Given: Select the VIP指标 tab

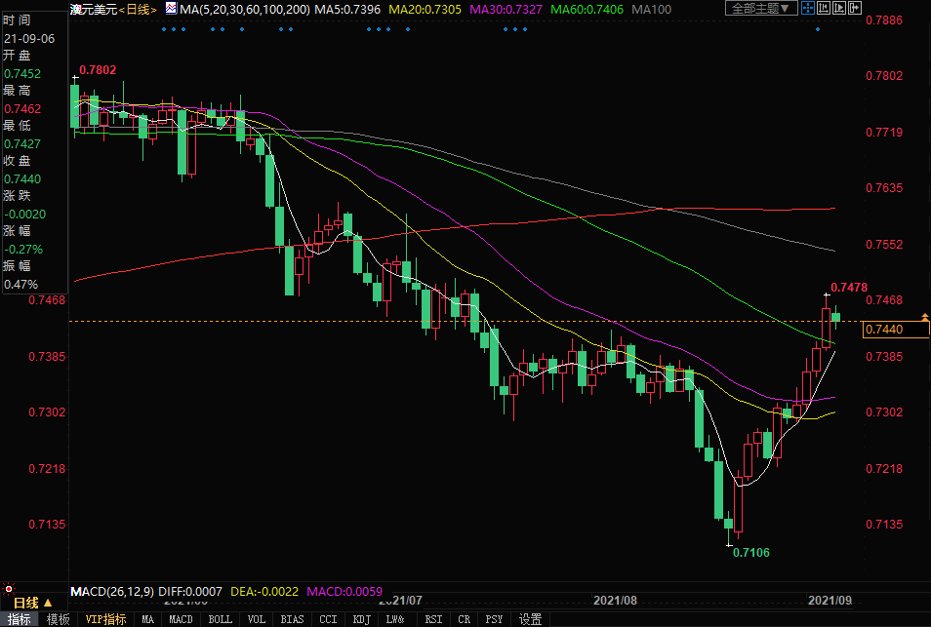Looking at the screenshot, I should click(106, 619).
